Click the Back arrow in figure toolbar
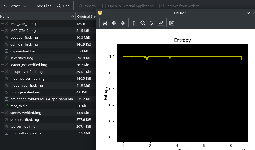255x150 pixels. tap(114, 23)
